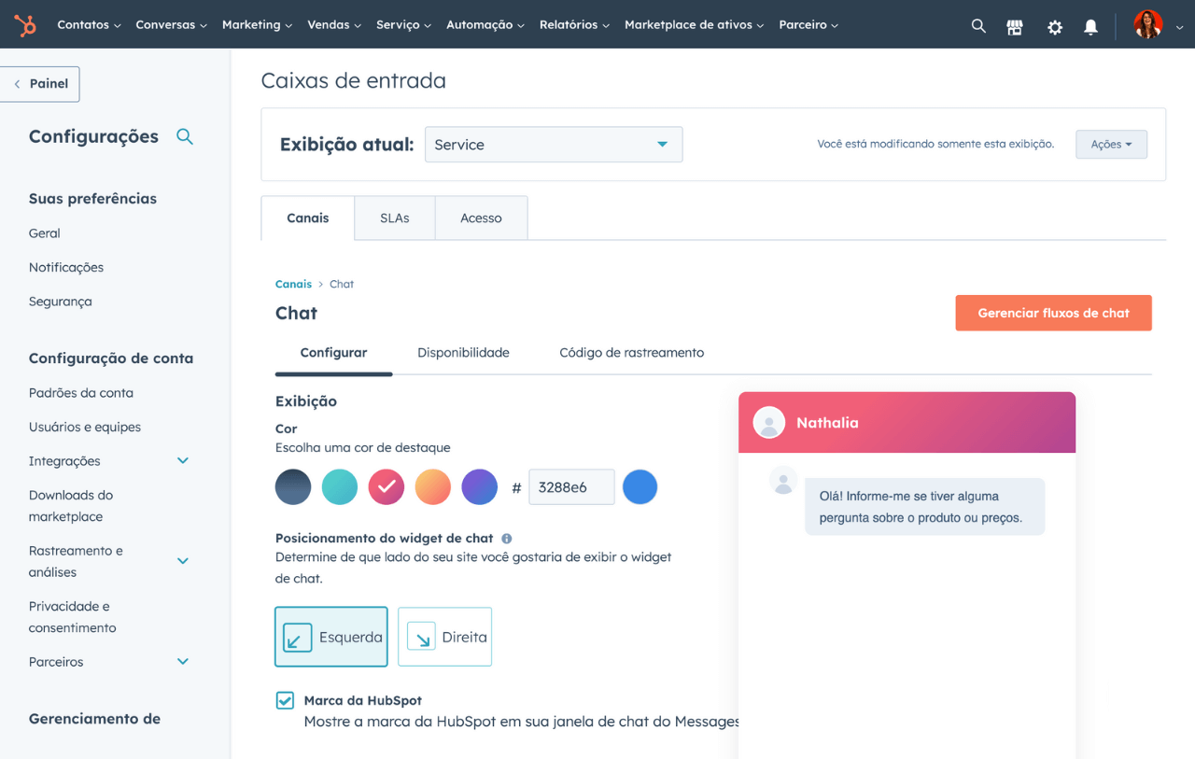Switch to the SLAs tab
Image resolution: width=1195 pixels, height=759 pixels.
point(395,218)
